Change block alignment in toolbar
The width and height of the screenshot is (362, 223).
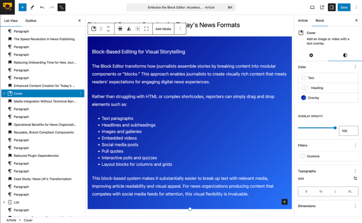120,29
